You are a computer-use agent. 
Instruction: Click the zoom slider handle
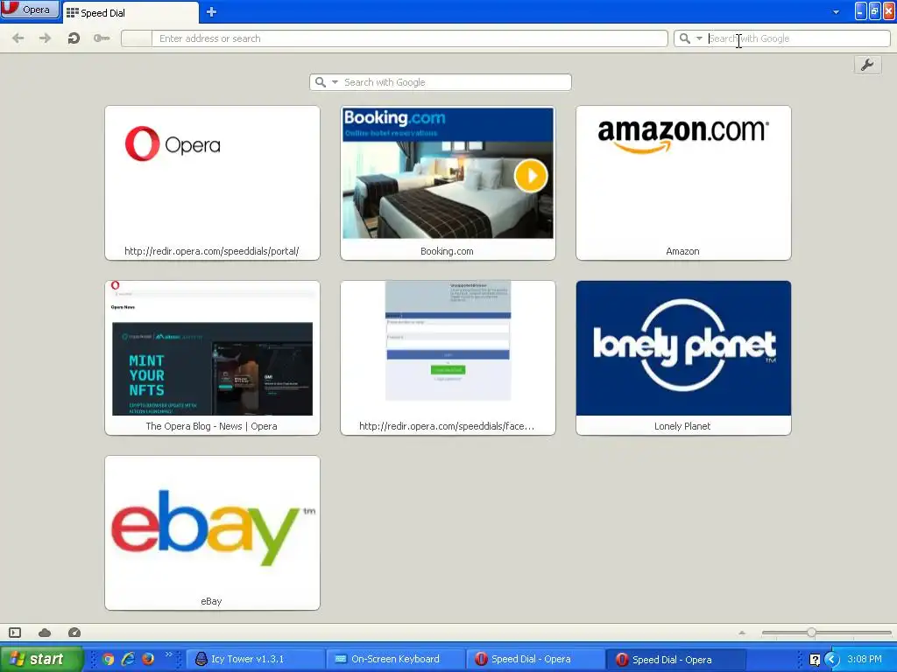[811, 633]
